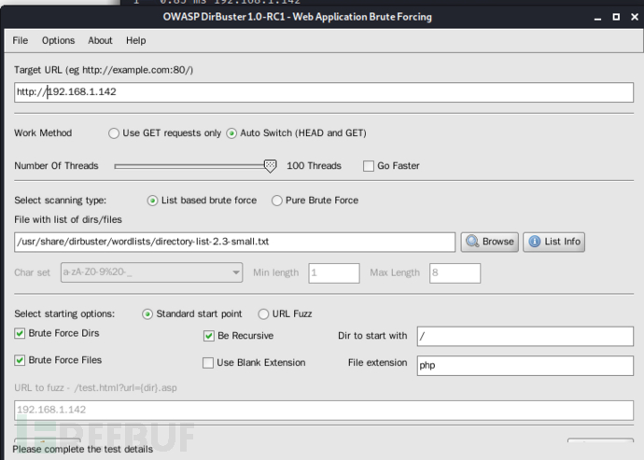Click the Target URL input field

pyautogui.click(x=323, y=92)
